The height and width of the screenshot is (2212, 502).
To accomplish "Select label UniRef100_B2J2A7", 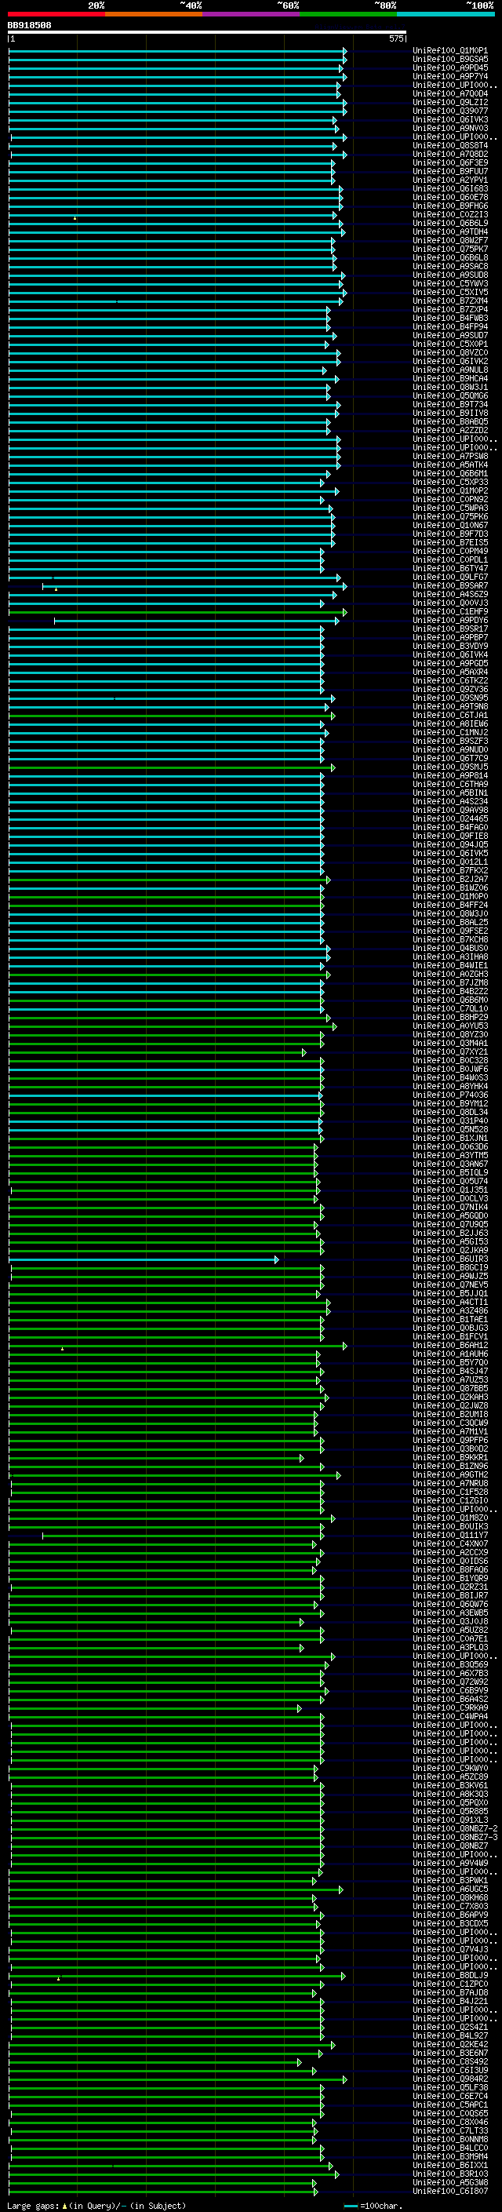I will coord(450,880).
